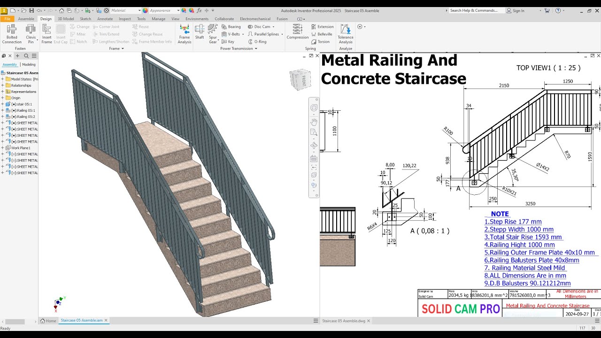Switch browser to the Modeling tab
601x338 pixels.
29,64
